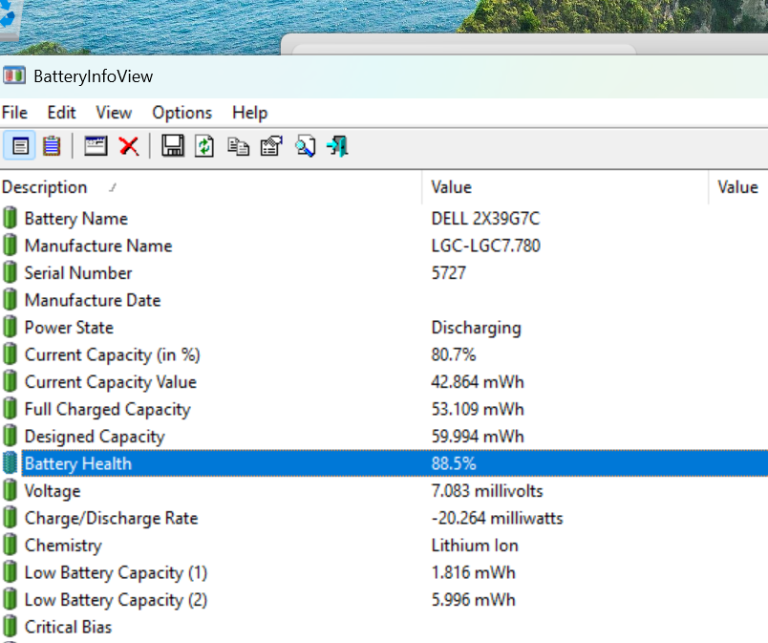768x643 pixels.
Task: Open Find with the magnifying glass icon
Action: coord(305,146)
